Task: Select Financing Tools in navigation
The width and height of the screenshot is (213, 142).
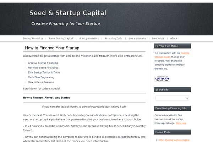Action: pos(114,38)
